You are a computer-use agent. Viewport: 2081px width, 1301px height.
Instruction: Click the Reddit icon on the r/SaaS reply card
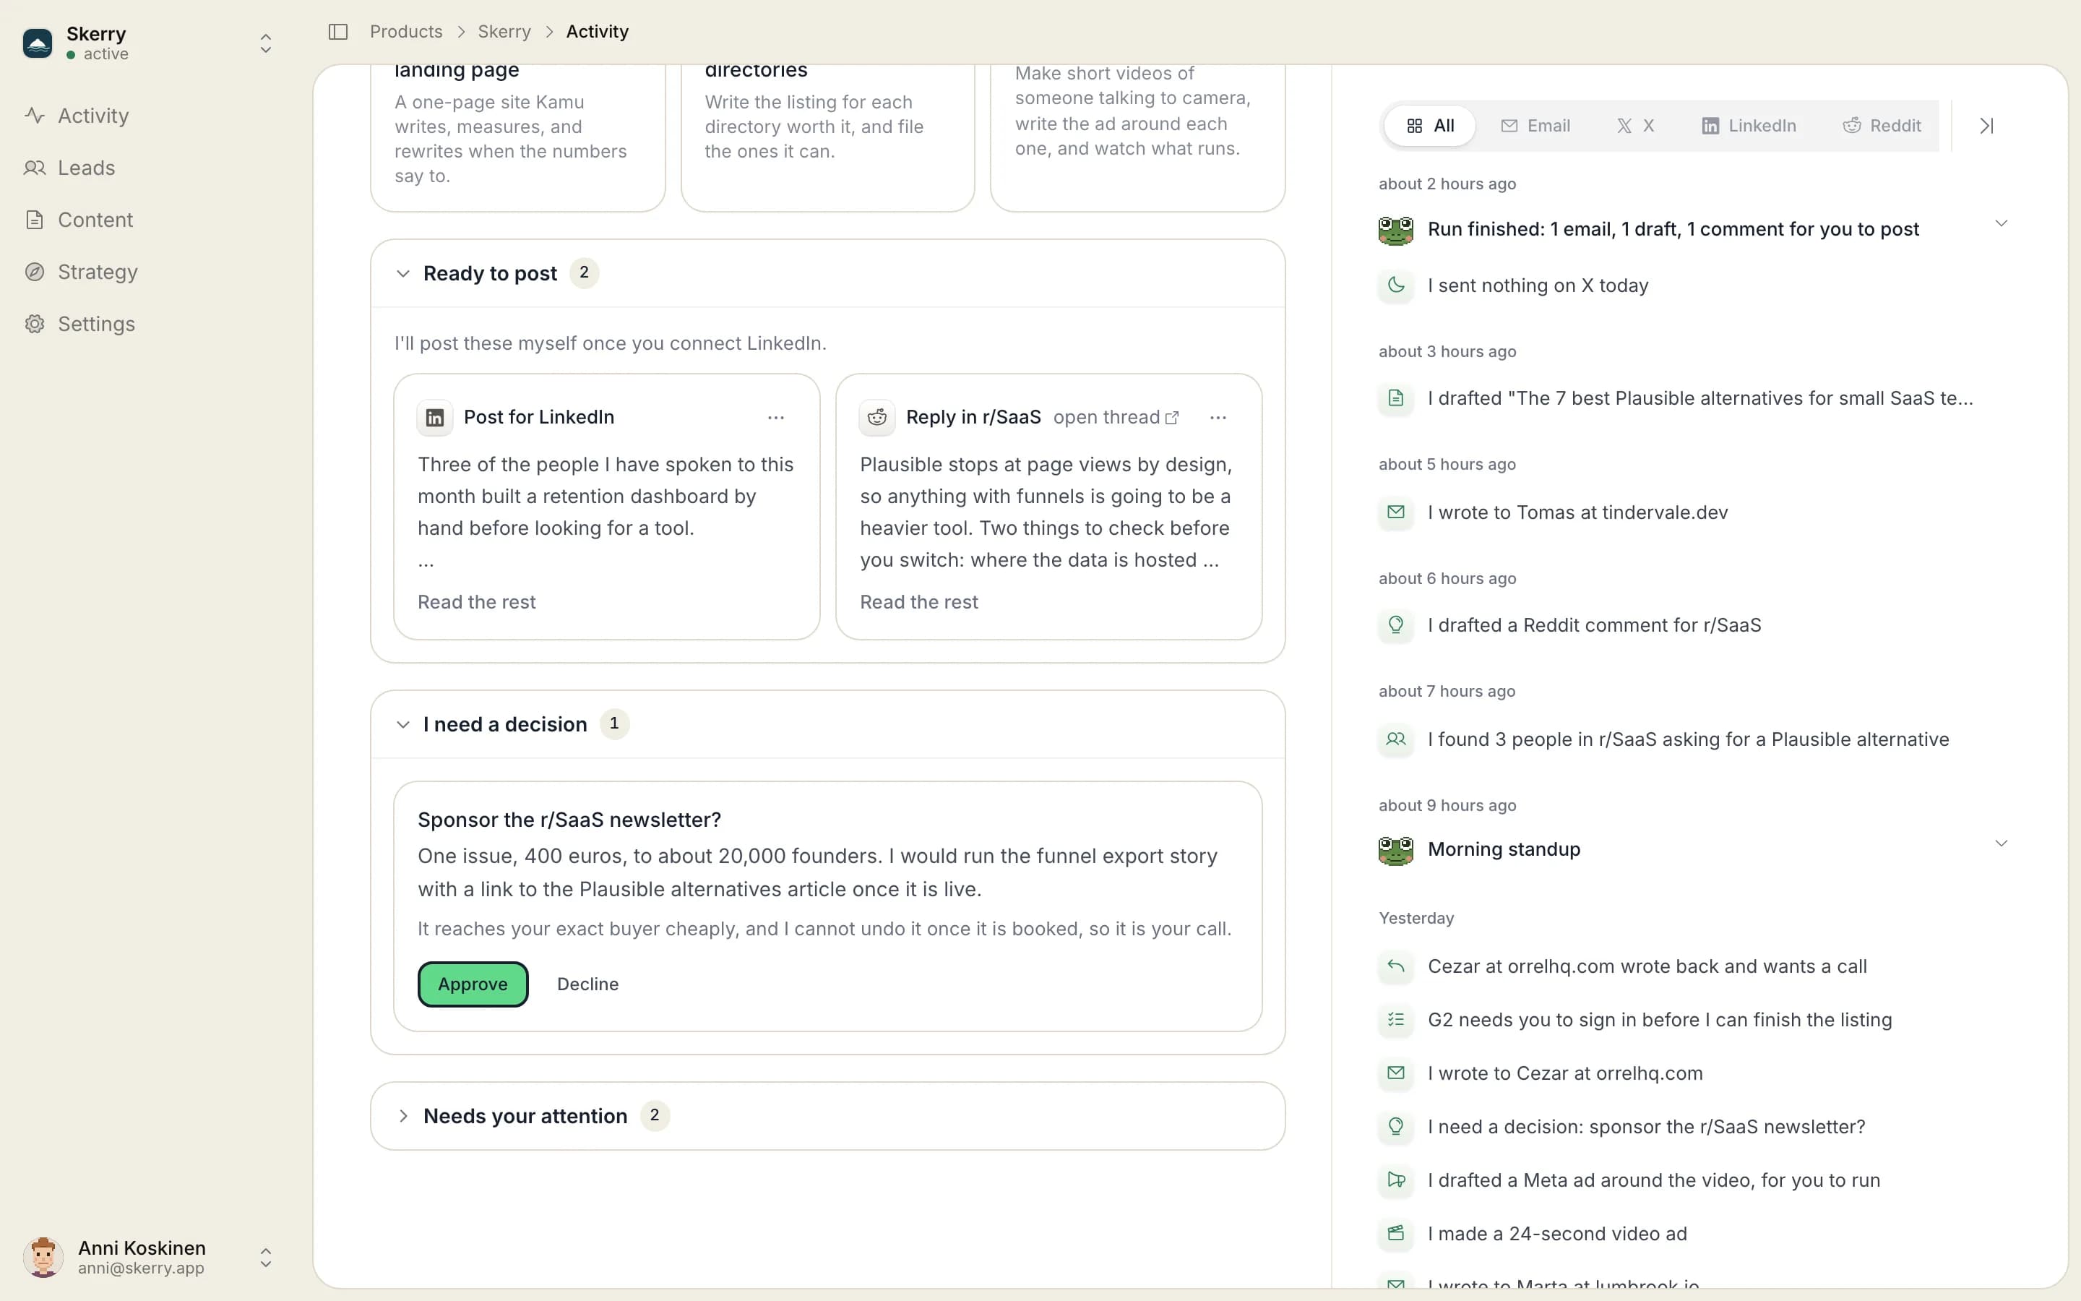coord(877,417)
